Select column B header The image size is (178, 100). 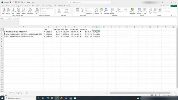48,27
